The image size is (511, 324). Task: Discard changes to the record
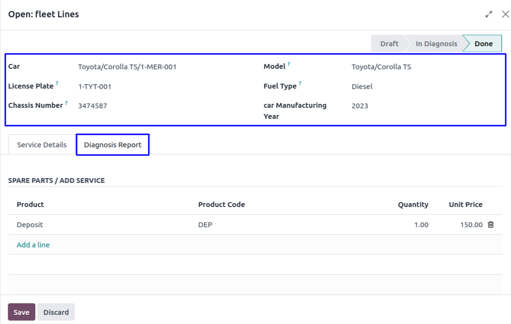click(x=56, y=312)
